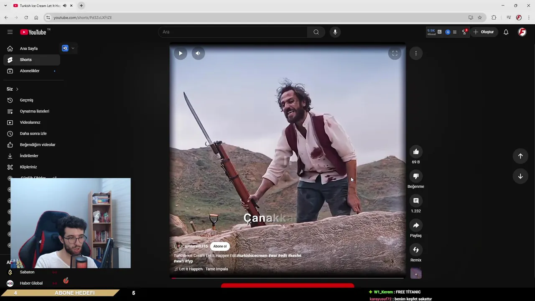The image size is (535, 301).
Task: Open the YouTube hamburger guide menu
Action: click(x=10, y=32)
